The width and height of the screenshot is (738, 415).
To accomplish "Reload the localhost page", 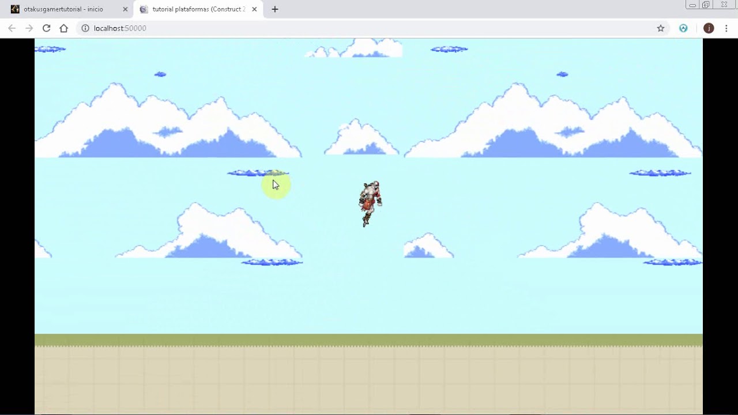I will click(x=47, y=28).
